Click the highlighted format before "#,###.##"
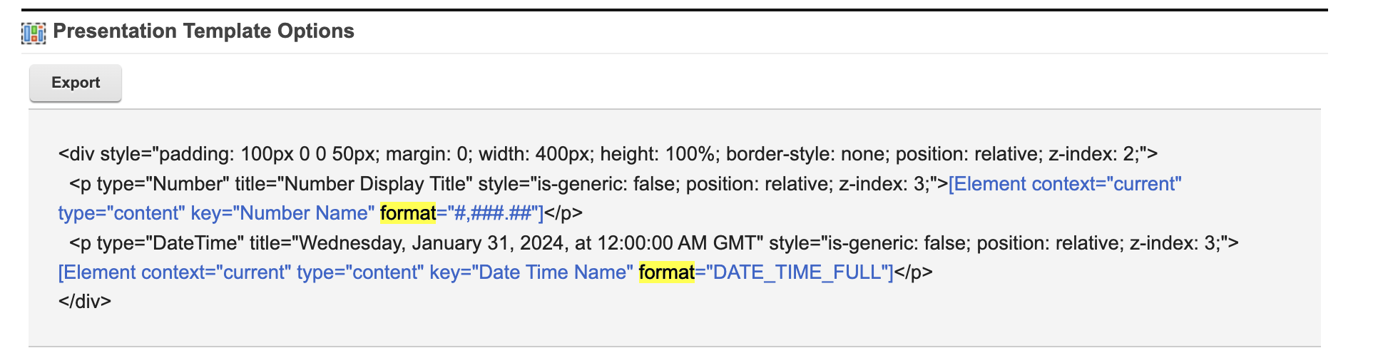 pyautogui.click(x=408, y=213)
